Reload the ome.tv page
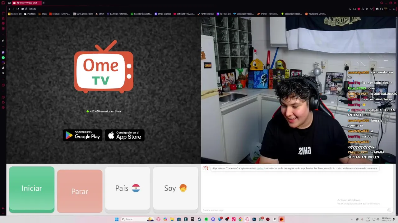The width and height of the screenshot is (398, 223). click(17, 9)
